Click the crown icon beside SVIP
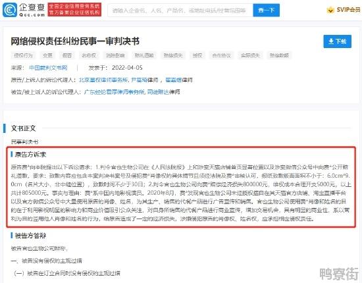The width and height of the screenshot is (362, 283). click(x=330, y=10)
